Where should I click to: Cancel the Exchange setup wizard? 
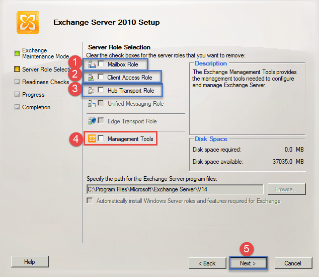click(x=292, y=263)
